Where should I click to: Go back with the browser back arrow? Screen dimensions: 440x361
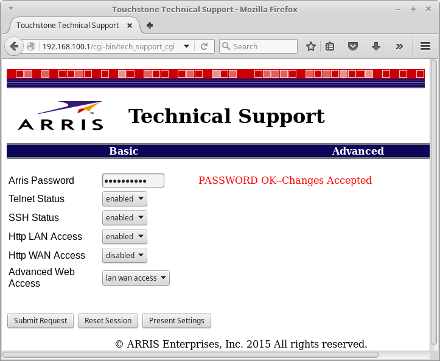[14, 46]
